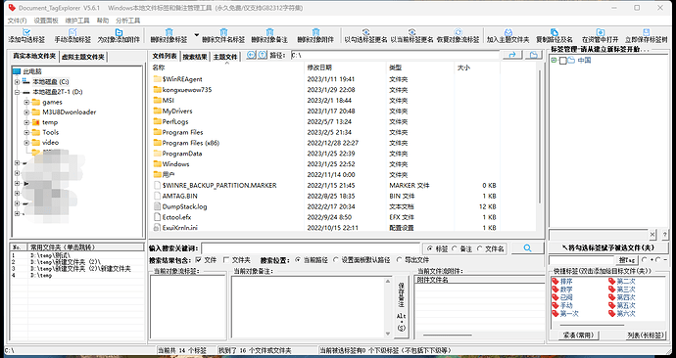676x358 pixels.
Task: Click the 添加勾选标签 toolbar icon
Action: click(26, 32)
